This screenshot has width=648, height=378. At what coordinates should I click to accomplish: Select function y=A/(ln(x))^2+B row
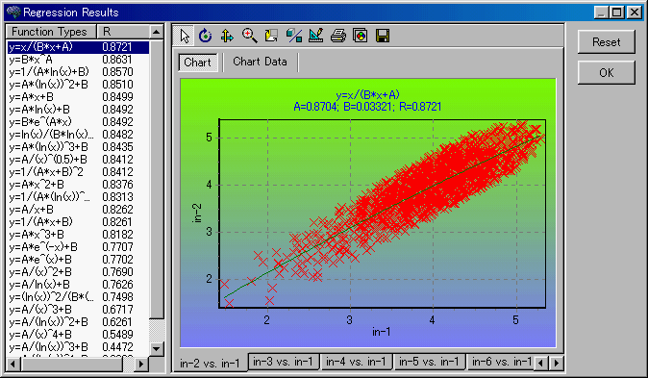point(78,322)
